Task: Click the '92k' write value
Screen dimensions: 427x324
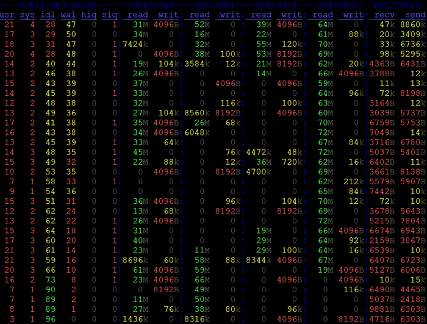Action: (356, 240)
